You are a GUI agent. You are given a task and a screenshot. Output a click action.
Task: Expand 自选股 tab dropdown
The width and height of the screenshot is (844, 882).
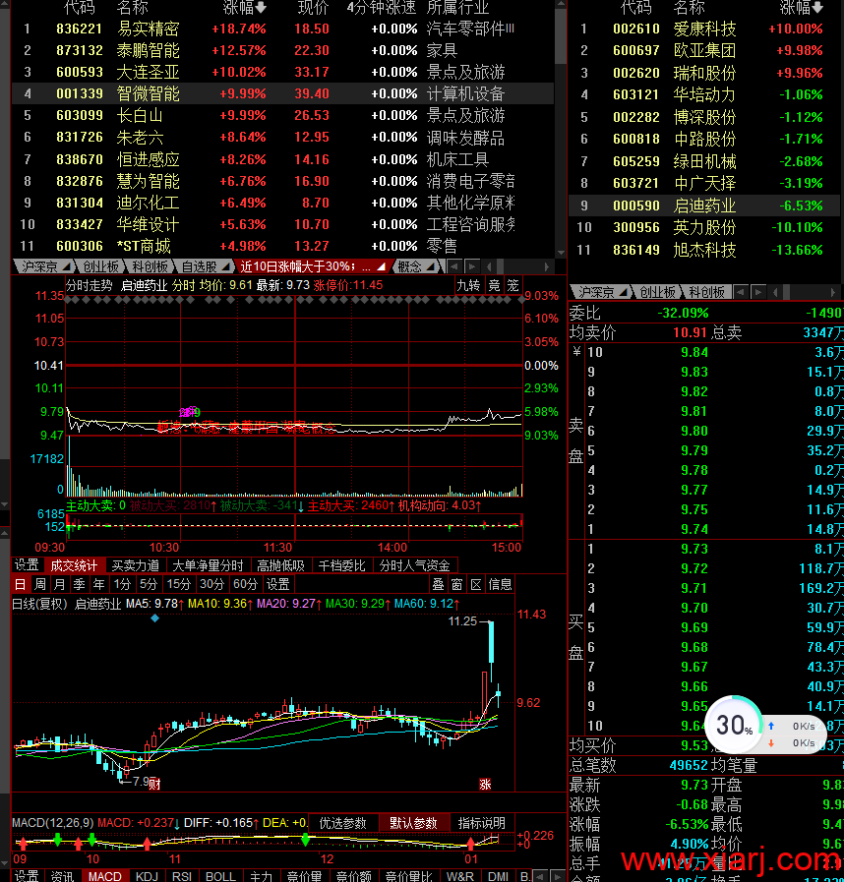pyautogui.click(x=226, y=265)
